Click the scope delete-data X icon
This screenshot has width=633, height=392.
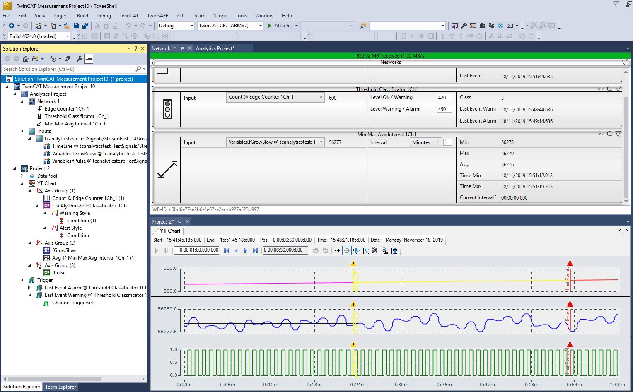375,250
